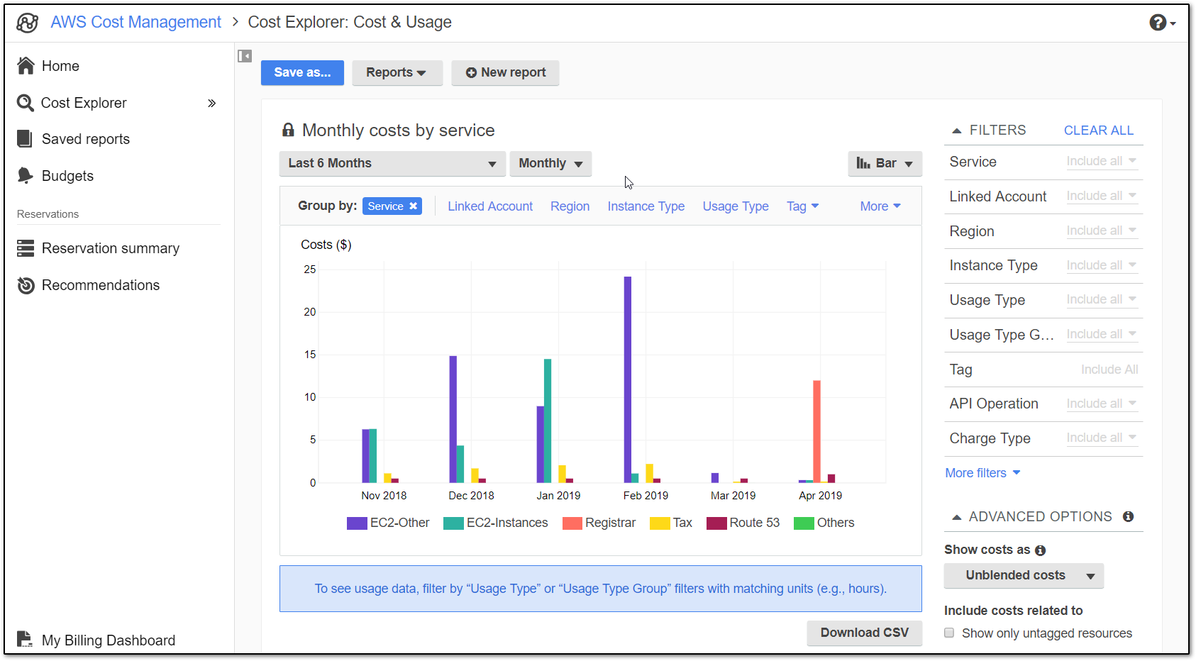
Task: Click the Download CSV button
Action: [864, 633]
